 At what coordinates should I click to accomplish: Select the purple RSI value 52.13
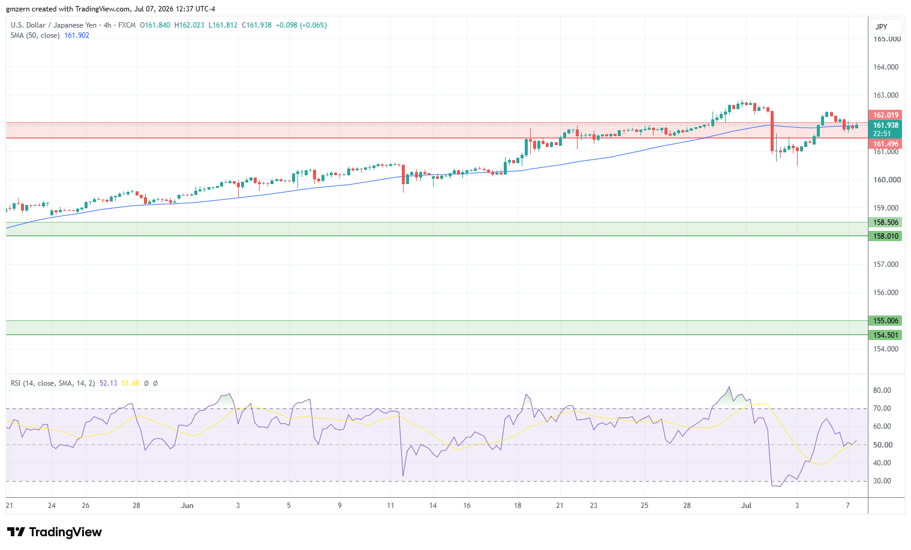[108, 383]
